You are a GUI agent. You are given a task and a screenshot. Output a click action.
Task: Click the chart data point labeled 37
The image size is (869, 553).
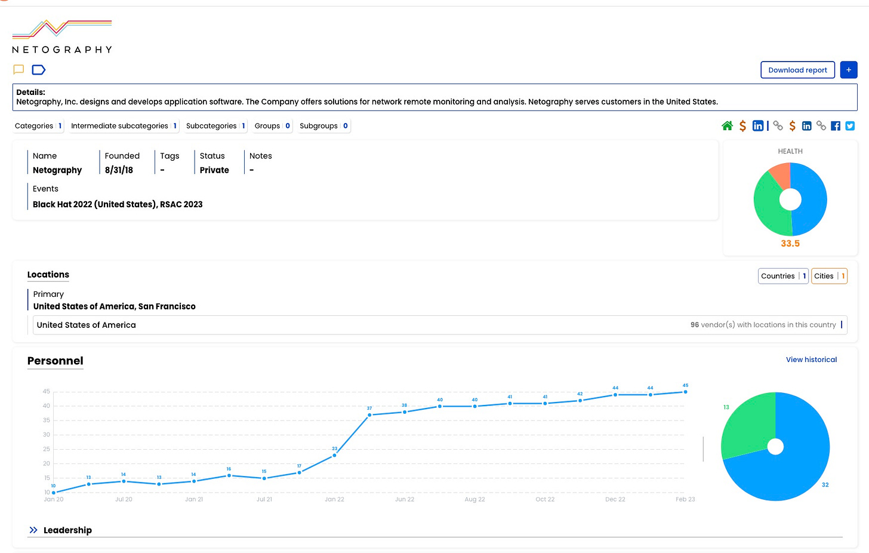pyautogui.click(x=369, y=414)
